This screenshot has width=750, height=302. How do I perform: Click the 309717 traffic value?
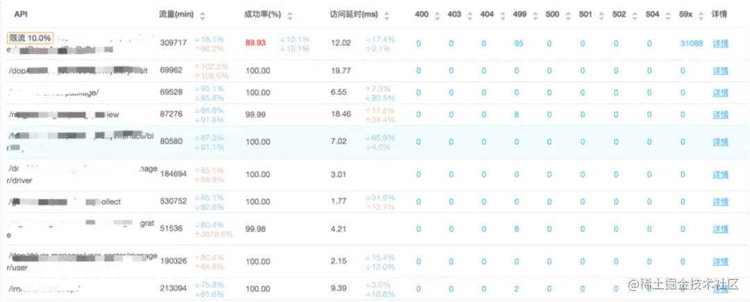173,43
